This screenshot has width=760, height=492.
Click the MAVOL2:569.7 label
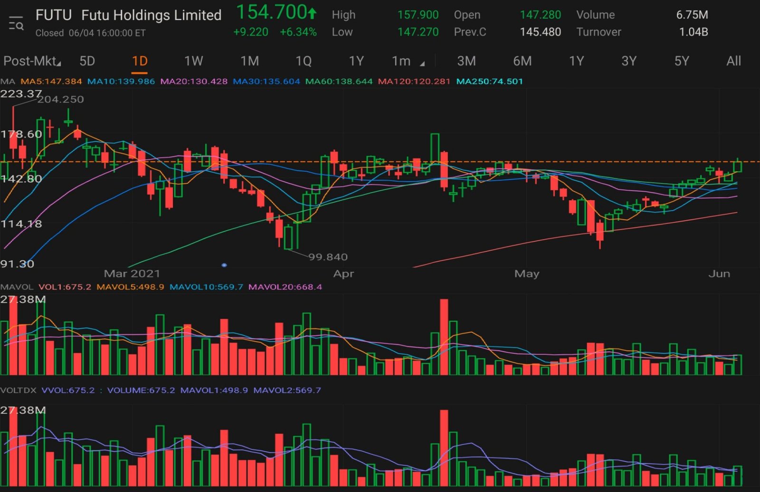click(x=287, y=390)
